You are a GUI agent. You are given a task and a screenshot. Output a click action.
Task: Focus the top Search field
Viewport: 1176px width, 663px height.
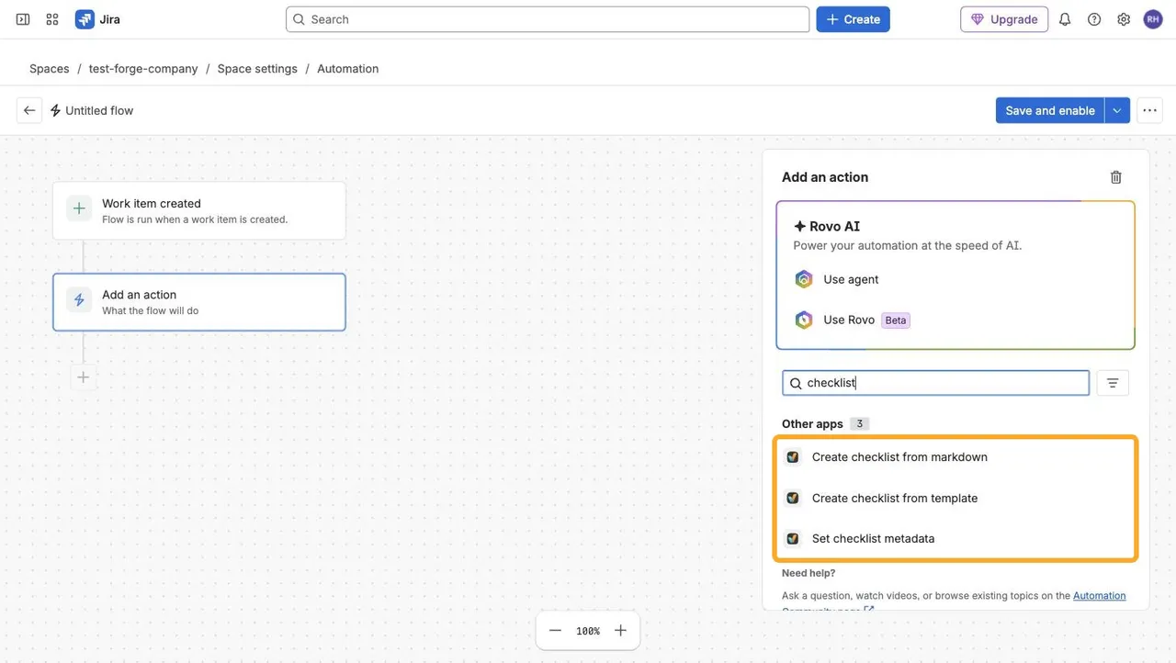pos(548,19)
